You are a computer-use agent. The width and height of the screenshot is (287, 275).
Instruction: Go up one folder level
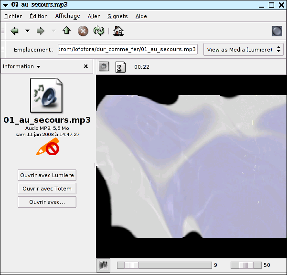point(66,31)
